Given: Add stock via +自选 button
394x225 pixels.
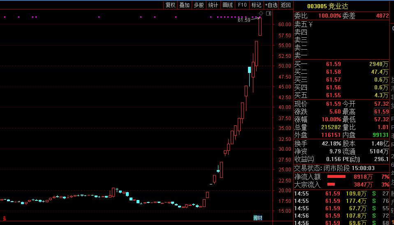Looking at the screenshot, I should pos(271,5).
